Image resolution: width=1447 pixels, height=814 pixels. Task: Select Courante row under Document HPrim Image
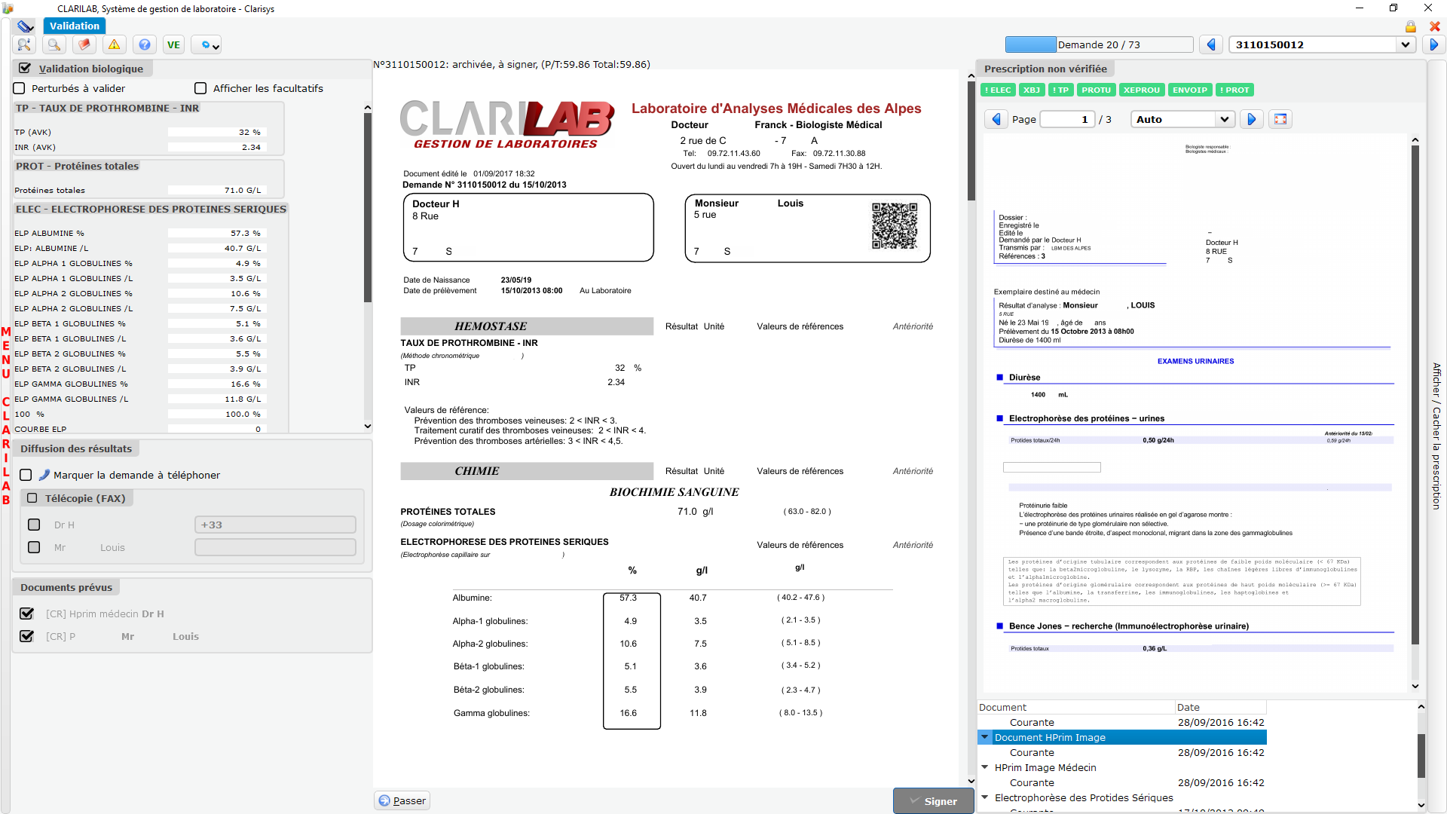[1121, 752]
